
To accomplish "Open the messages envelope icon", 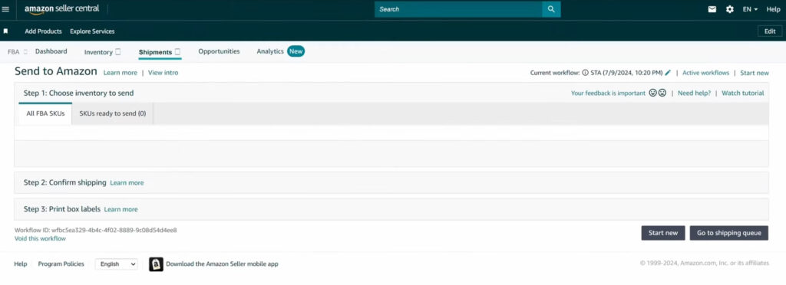I will click(712, 9).
